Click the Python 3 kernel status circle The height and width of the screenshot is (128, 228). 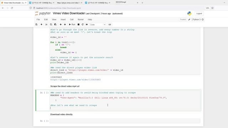point(203,20)
